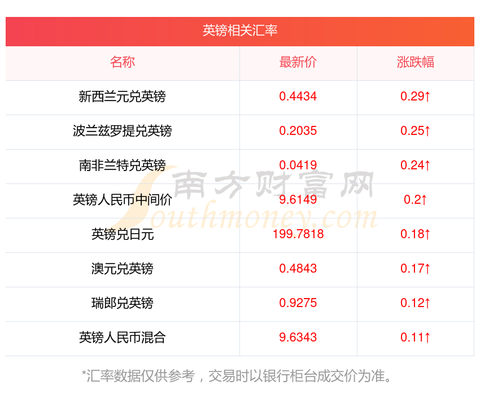
Task: Click the 新西兰元兑英镑 row name
Action: (x=123, y=97)
